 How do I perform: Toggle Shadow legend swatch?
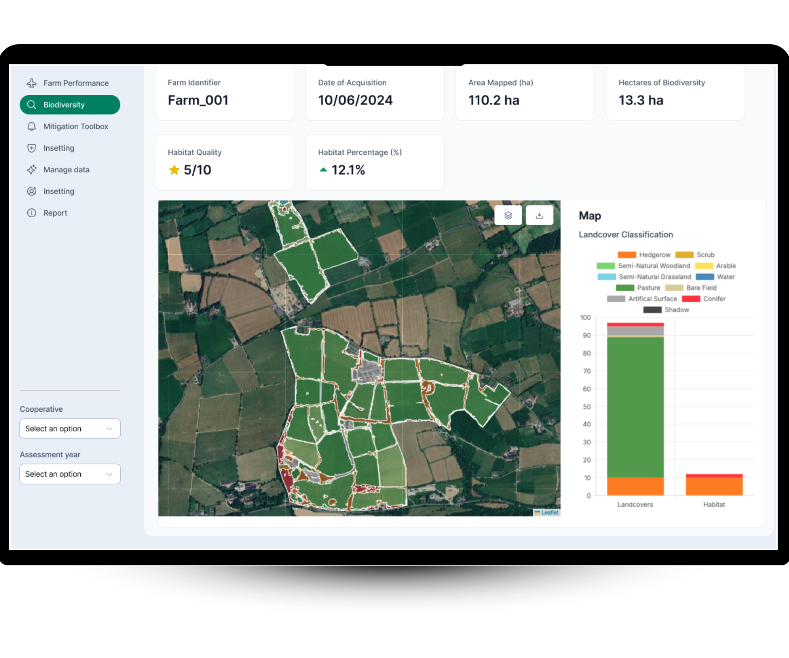(x=652, y=309)
